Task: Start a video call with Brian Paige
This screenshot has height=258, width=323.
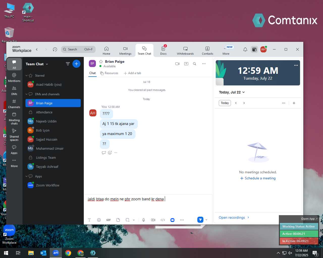Action: click(177, 64)
